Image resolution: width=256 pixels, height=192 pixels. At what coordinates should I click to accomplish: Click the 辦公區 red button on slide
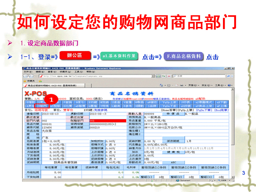coord(75,56)
